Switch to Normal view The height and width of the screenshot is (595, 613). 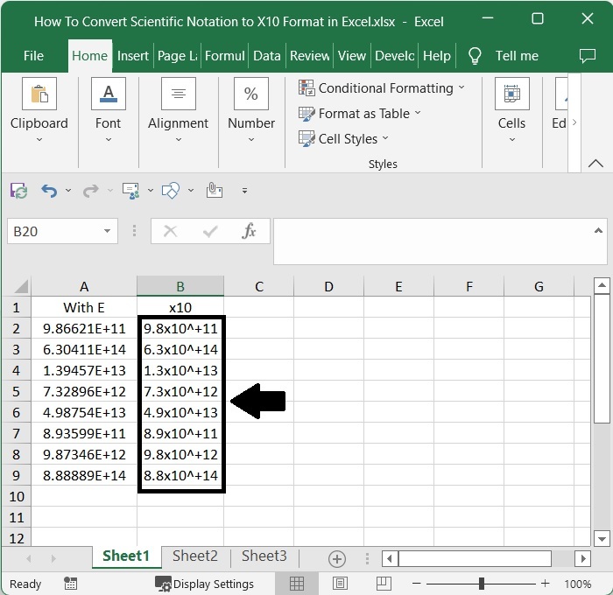[297, 584]
